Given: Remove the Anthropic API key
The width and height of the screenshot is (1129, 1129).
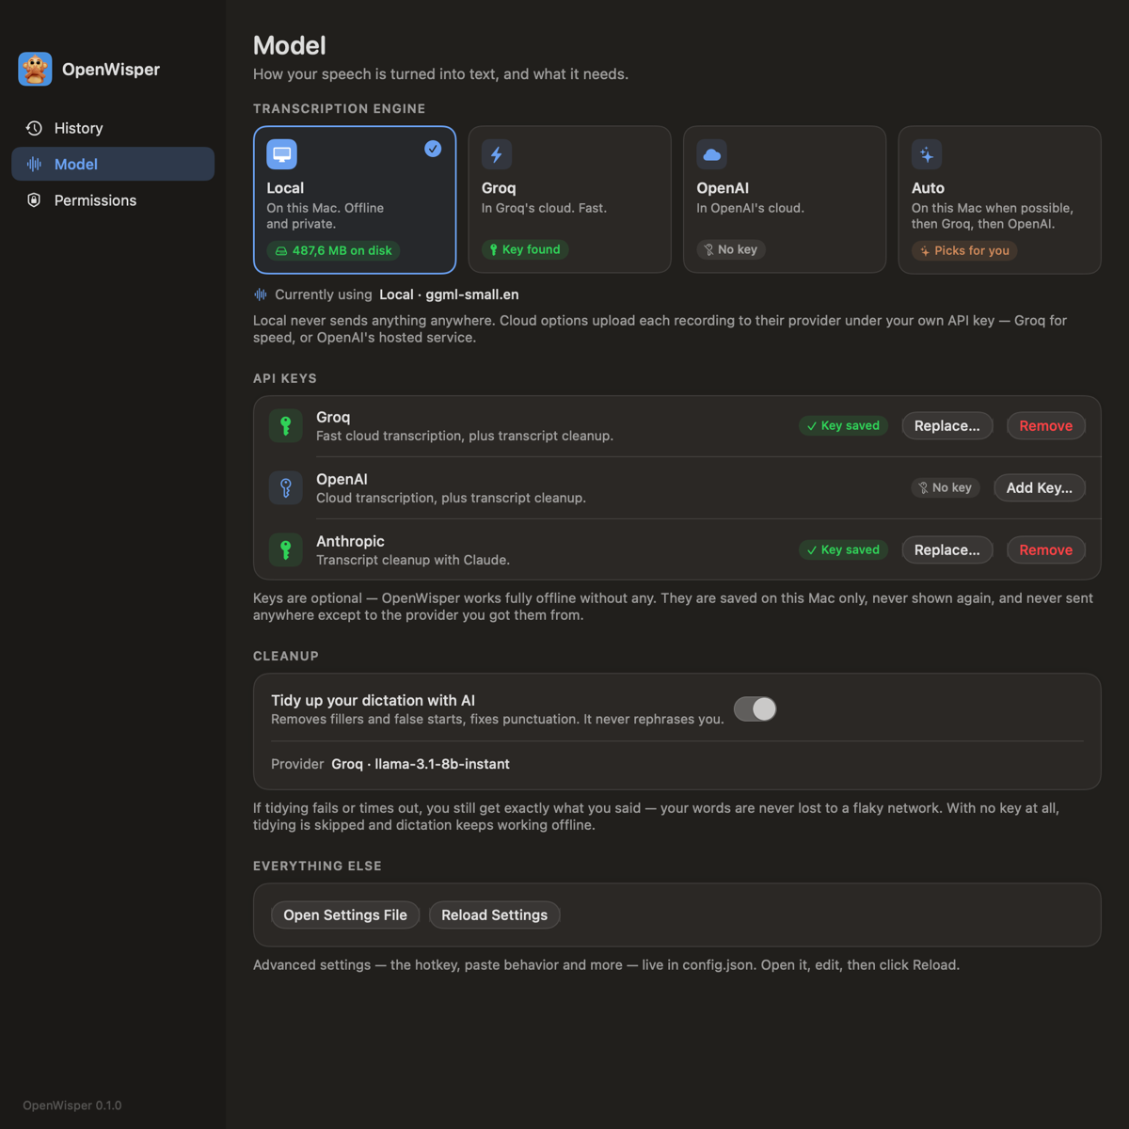Looking at the screenshot, I should (1046, 550).
